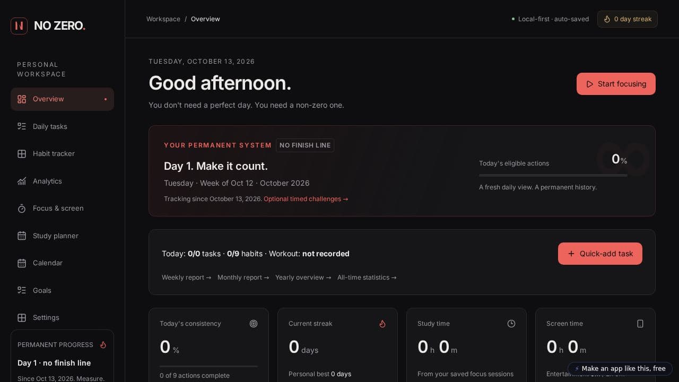Click the NO FINISH LINE tag
The width and height of the screenshot is (679, 382).
pos(305,145)
